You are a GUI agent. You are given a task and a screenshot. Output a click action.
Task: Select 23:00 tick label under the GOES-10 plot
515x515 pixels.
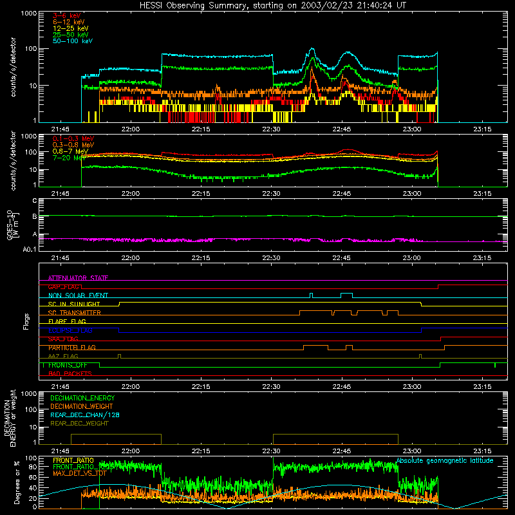click(x=412, y=258)
